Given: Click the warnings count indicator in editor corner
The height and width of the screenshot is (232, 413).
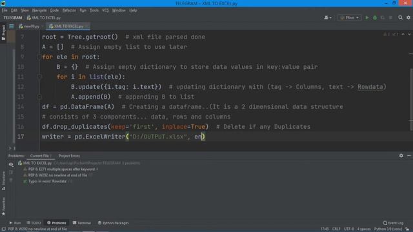Looking at the screenshot, I should 390,34.
